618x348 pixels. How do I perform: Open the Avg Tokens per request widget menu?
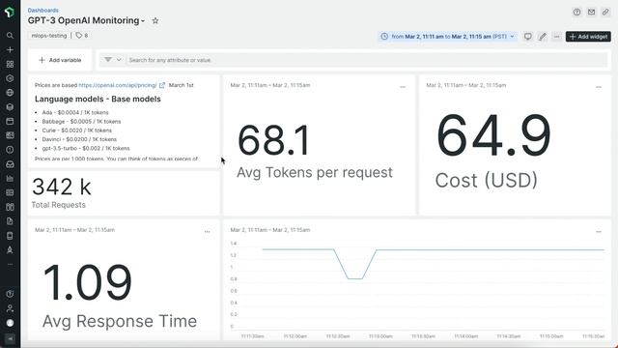tap(403, 87)
